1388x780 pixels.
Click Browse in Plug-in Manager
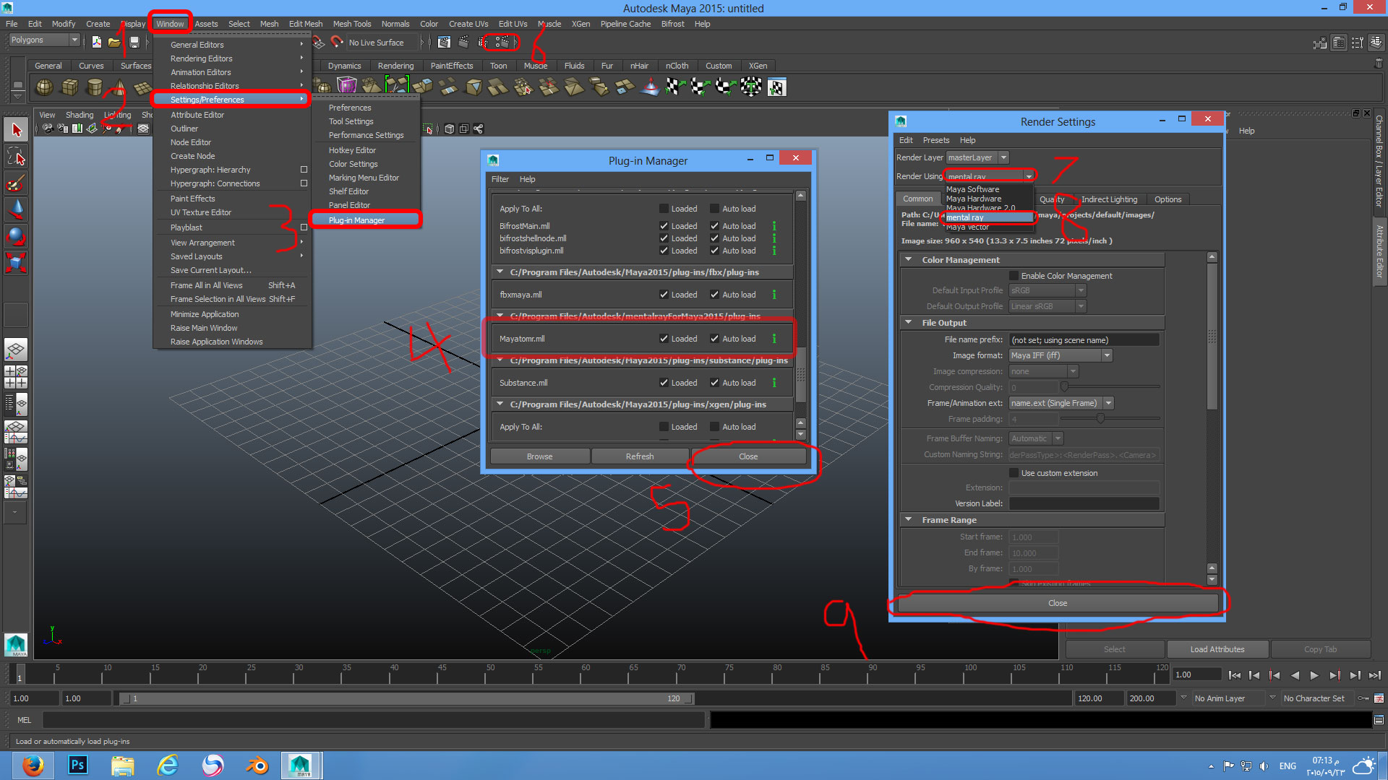point(539,456)
